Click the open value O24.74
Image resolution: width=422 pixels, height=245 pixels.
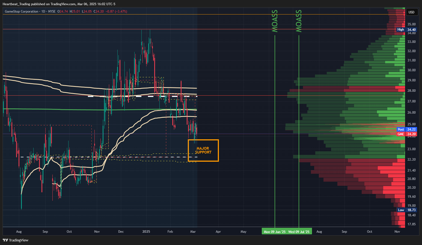click(63, 11)
